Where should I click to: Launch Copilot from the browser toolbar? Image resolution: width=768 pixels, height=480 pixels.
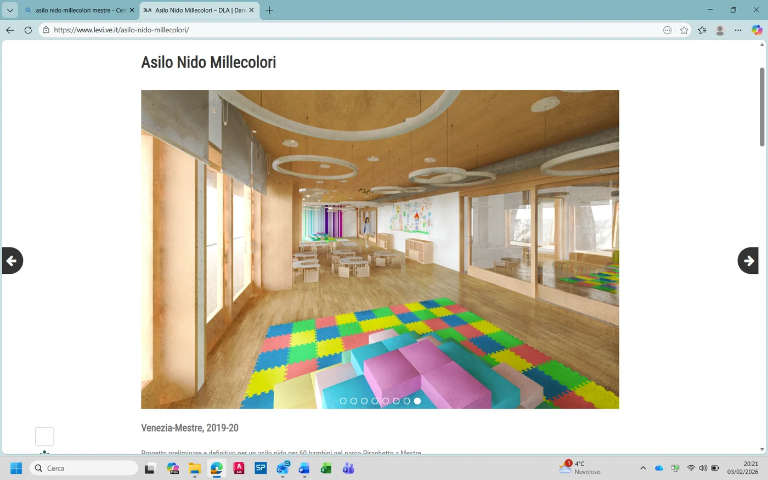tap(757, 30)
